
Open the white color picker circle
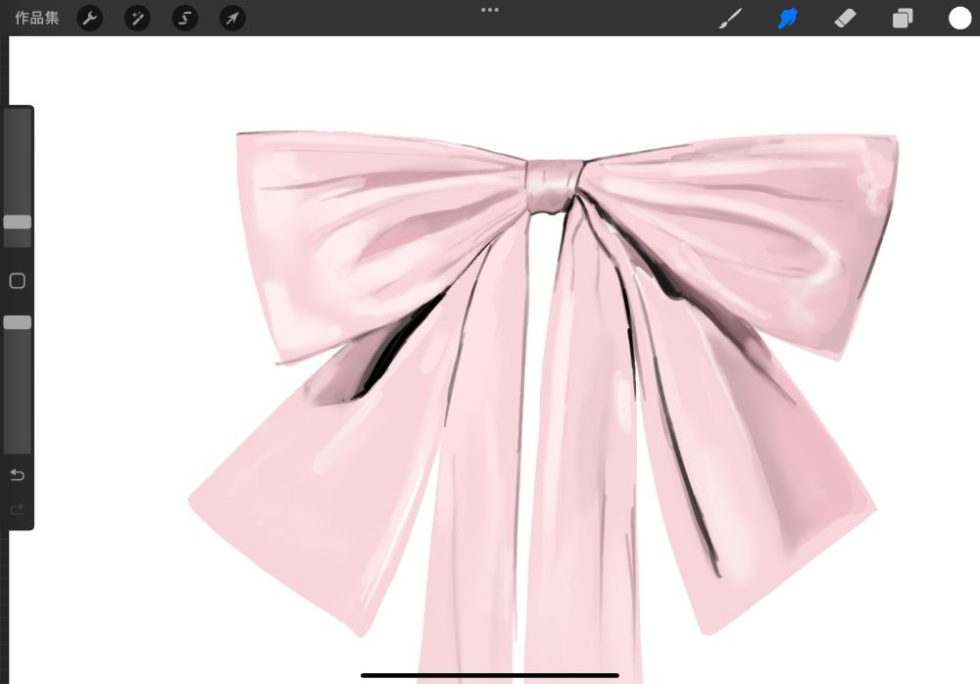tap(960, 19)
